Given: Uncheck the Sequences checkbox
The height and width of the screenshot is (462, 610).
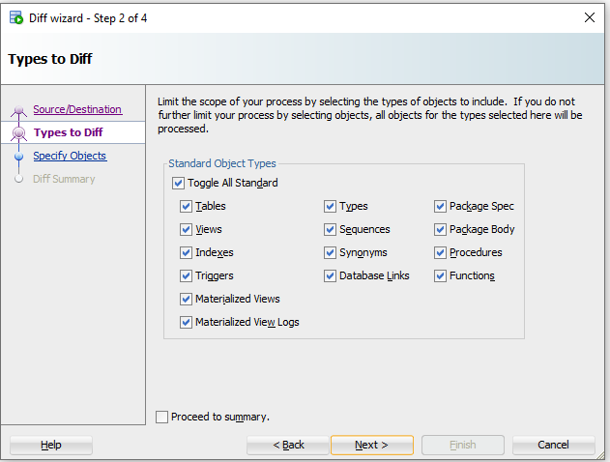Looking at the screenshot, I should click(330, 230).
